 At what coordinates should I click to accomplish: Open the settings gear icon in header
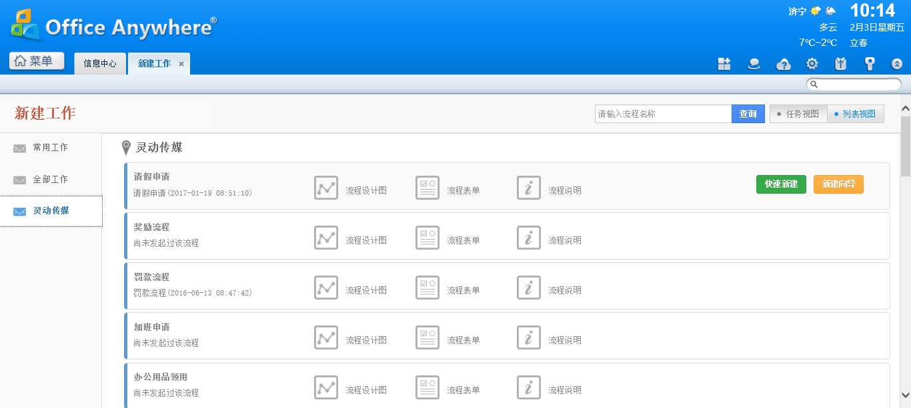coord(812,64)
